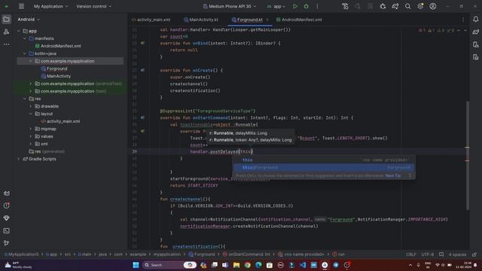Switch to the AndroidManifest.xml tab
The height and width of the screenshot is (271, 482).
tap(299, 20)
